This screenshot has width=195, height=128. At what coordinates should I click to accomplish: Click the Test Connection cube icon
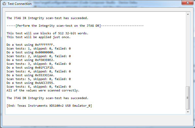click(4, 4)
